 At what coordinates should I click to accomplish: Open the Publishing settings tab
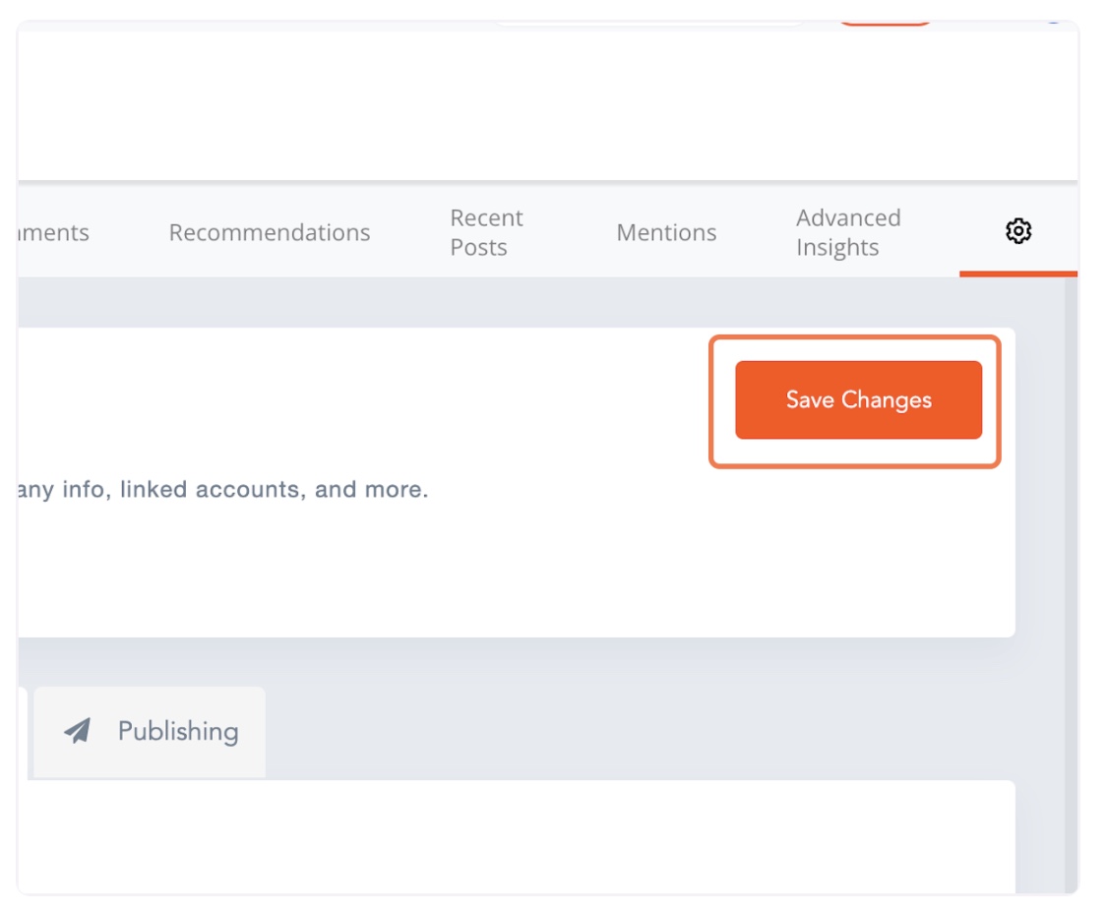point(150,732)
